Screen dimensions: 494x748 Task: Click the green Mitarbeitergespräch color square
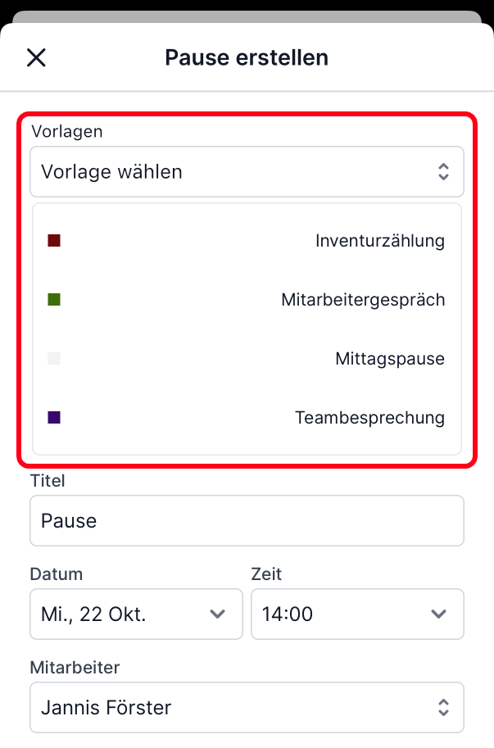click(x=54, y=300)
